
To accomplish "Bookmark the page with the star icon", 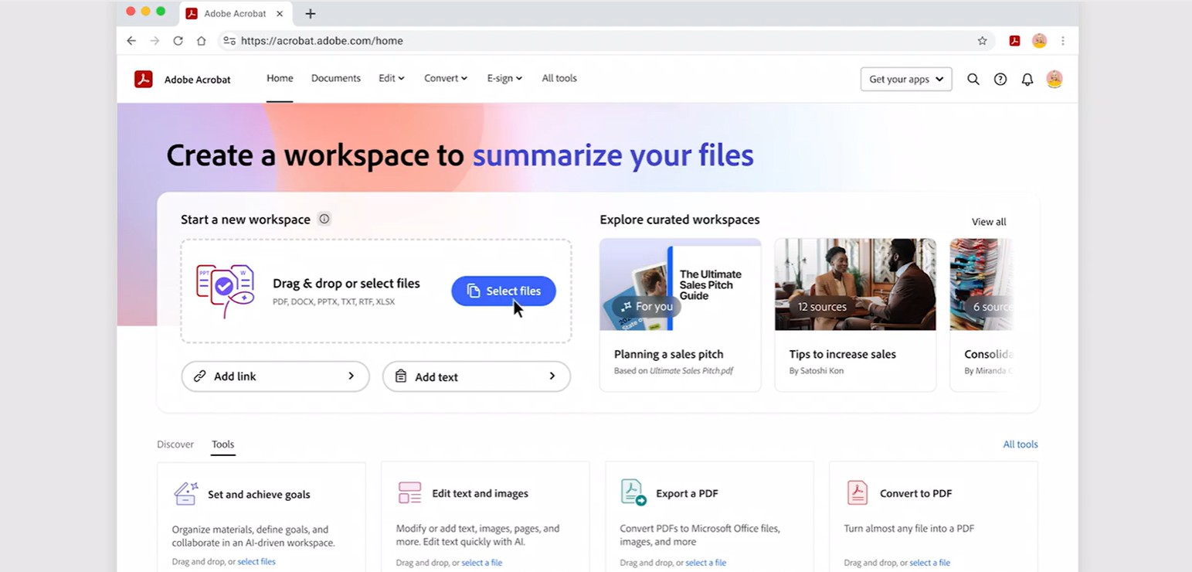I will coord(983,41).
